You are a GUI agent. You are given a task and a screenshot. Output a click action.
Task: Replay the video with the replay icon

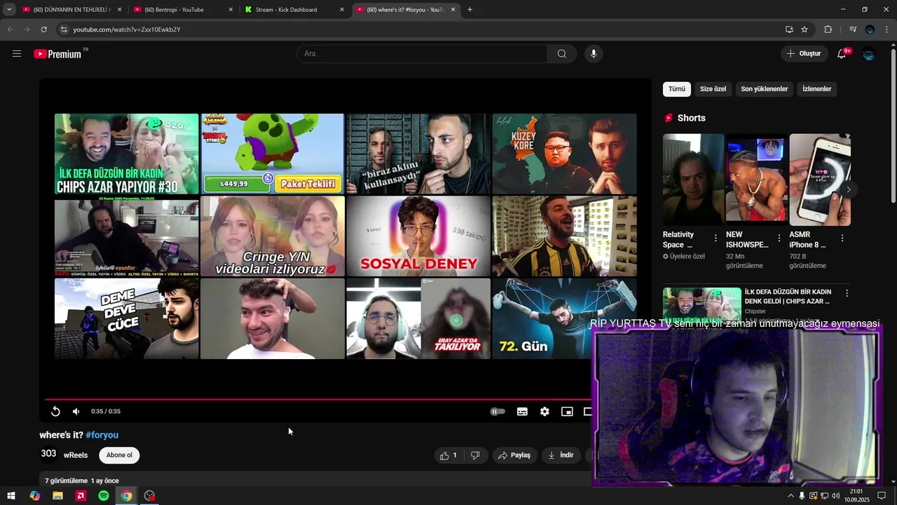(x=55, y=412)
